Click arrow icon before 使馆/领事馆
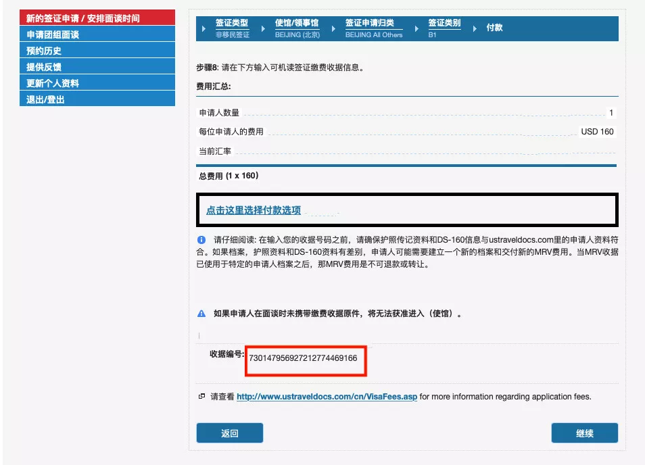 [263, 29]
